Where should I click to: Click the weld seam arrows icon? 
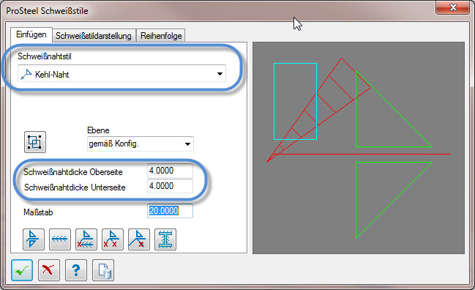pyautogui.click(x=60, y=239)
